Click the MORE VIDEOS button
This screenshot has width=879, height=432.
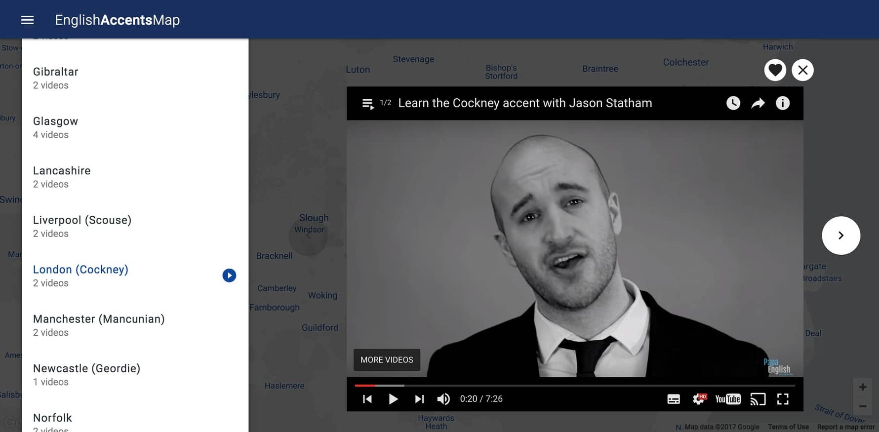387,360
